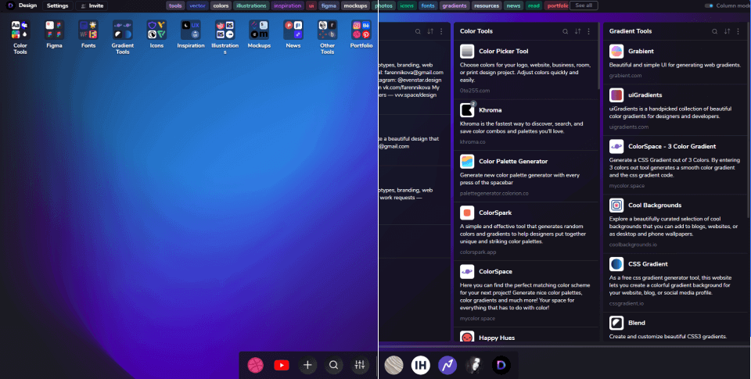The width and height of the screenshot is (751, 379).
Task: Open the Happy Hues bookmark
Action: (x=526, y=335)
